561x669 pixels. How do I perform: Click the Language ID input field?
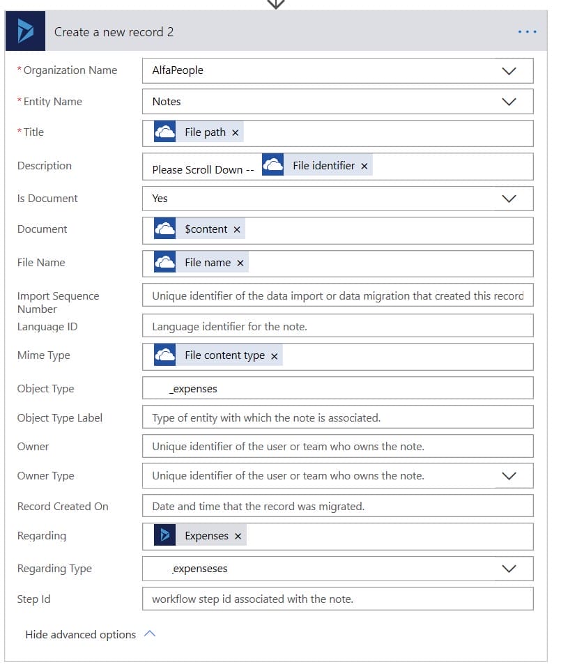point(338,325)
